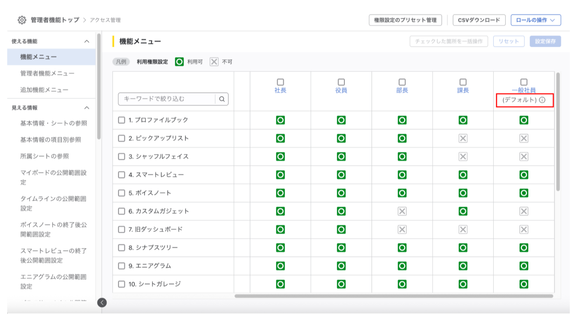This screenshot has width=577, height=324.
Task: Check the 1. プロファイルブック row checkbox
Action: click(121, 120)
